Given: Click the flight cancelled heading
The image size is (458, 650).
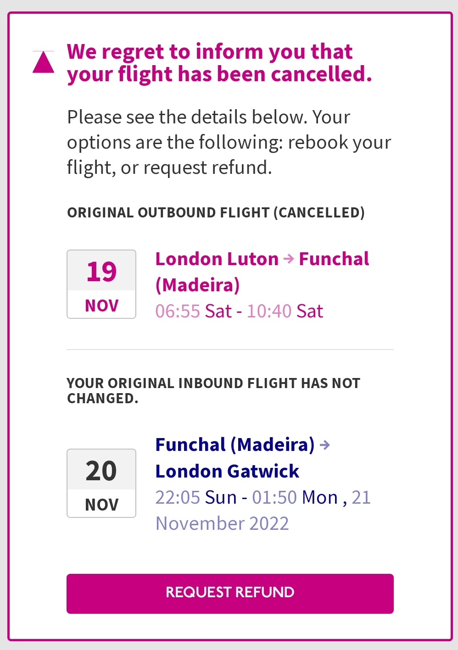Looking at the screenshot, I should point(219,63).
